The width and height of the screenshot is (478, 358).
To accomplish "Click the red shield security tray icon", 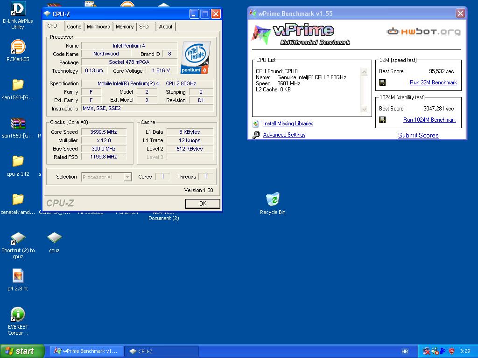I will tap(451, 351).
